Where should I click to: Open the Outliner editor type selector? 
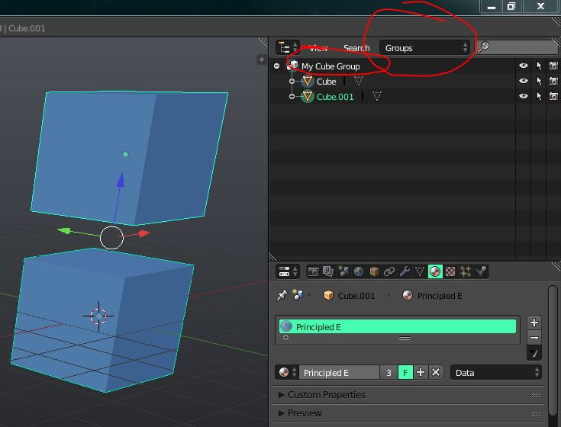288,47
